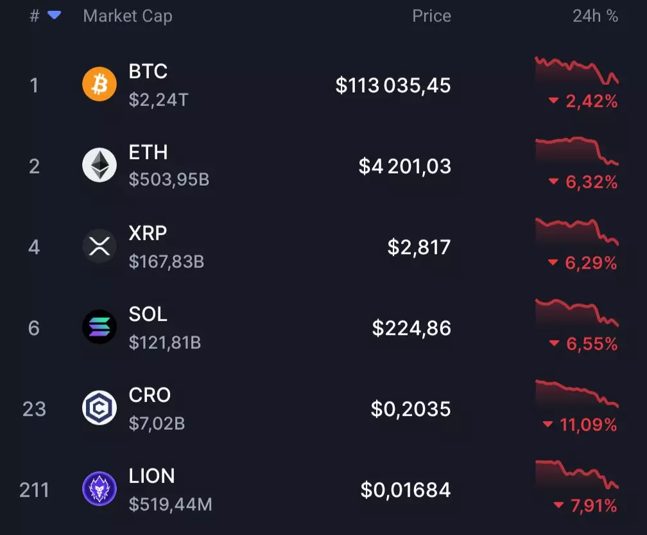The width and height of the screenshot is (647, 535).
Task: Click the XRP price $2,817
Action: [418, 247]
